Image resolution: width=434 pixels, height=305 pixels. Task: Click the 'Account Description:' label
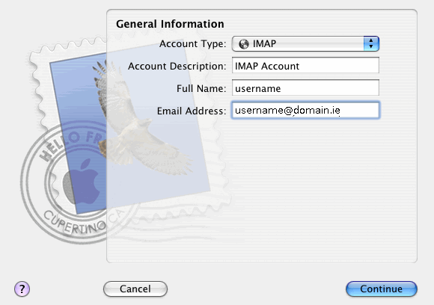point(177,66)
